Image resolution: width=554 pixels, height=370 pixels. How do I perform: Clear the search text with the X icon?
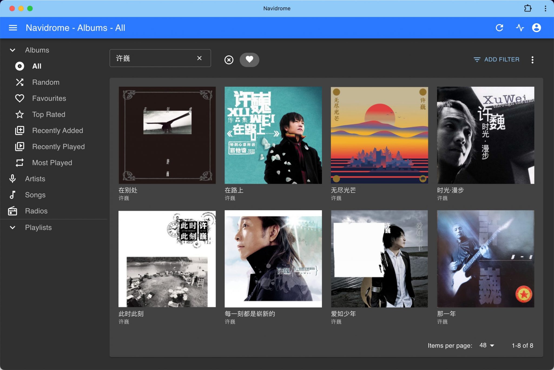click(x=199, y=58)
